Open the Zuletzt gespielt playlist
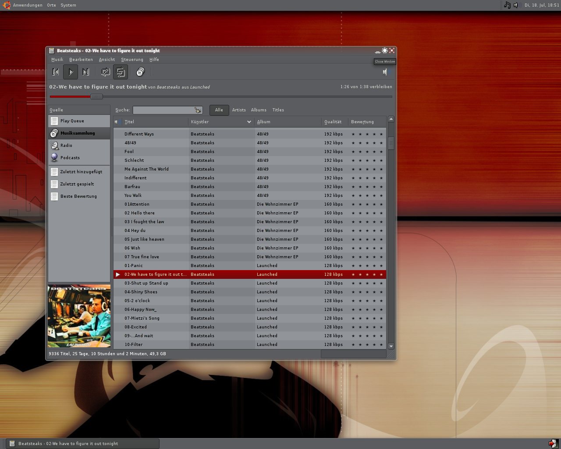The height and width of the screenshot is (449, 561). click(x=79, y=184)
